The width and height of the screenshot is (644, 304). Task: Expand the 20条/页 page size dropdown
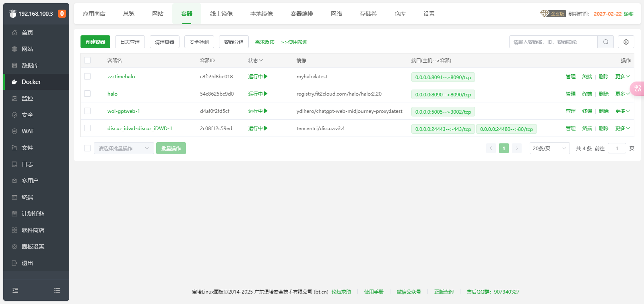tap(549, 148)
